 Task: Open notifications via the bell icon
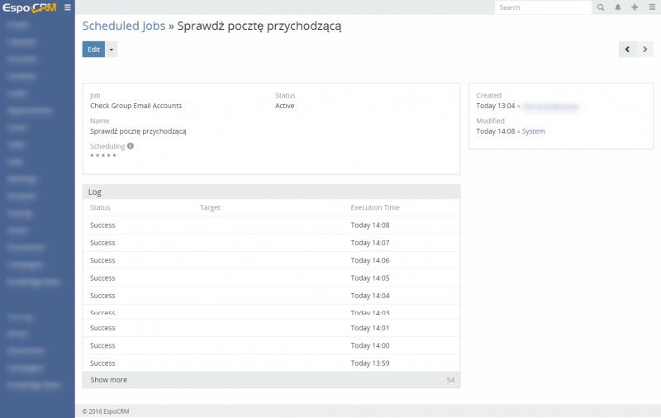click(x=617, y=7)
